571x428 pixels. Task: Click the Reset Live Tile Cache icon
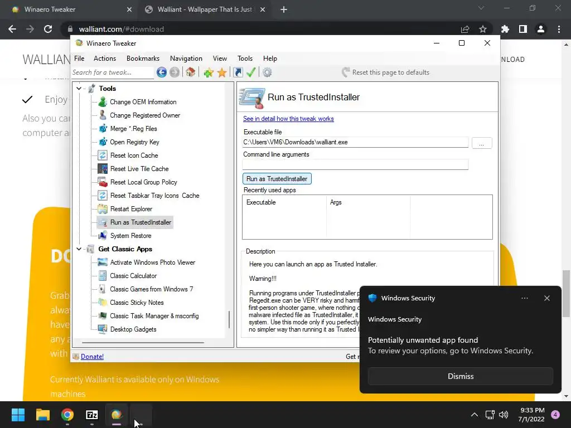[x=103, y=169]
